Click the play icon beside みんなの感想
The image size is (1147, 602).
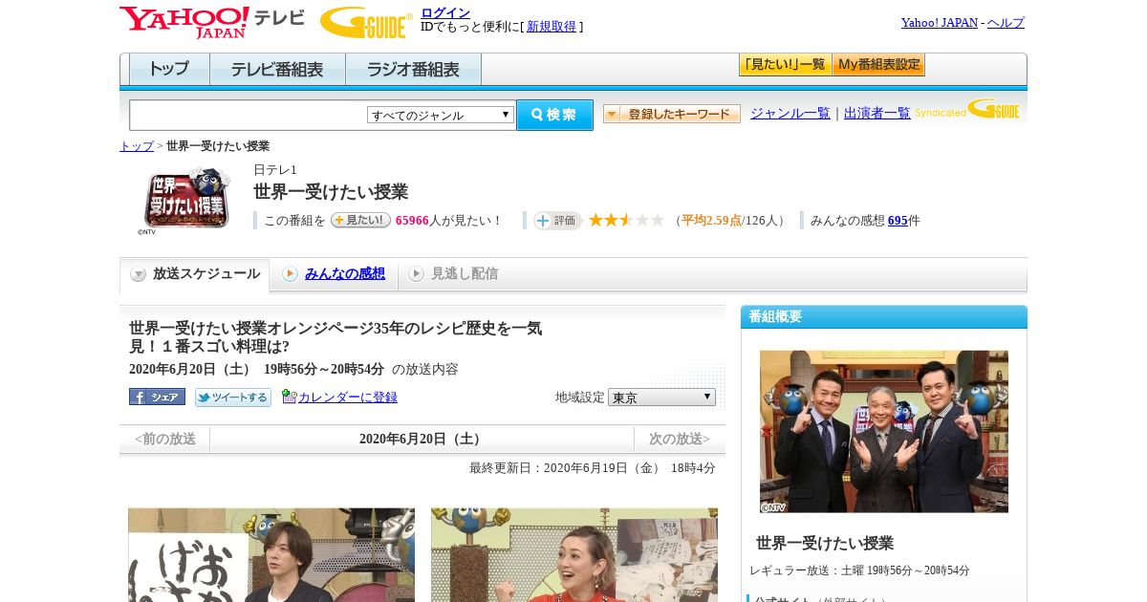coord(290,274)
